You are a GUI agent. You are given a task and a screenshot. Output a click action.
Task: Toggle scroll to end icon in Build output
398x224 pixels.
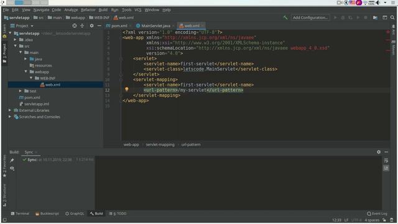(386, 168)
